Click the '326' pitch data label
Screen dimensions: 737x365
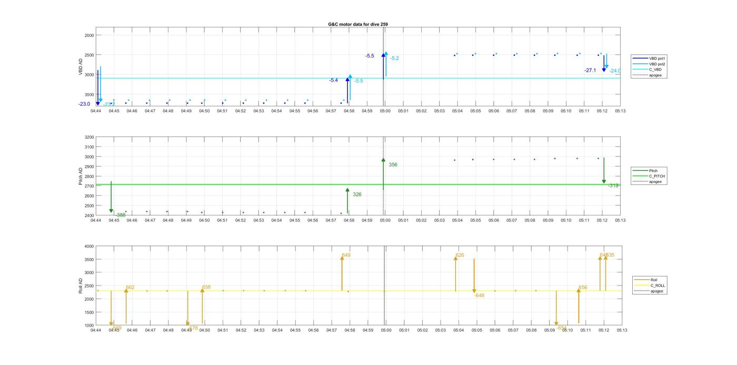tap(357, 194)
